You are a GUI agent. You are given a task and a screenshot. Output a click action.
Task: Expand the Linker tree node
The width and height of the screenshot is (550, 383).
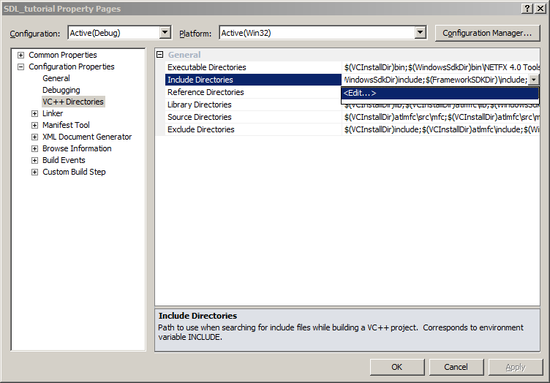point(34,113)
